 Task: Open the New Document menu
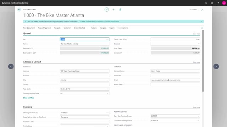pos(29,28)
